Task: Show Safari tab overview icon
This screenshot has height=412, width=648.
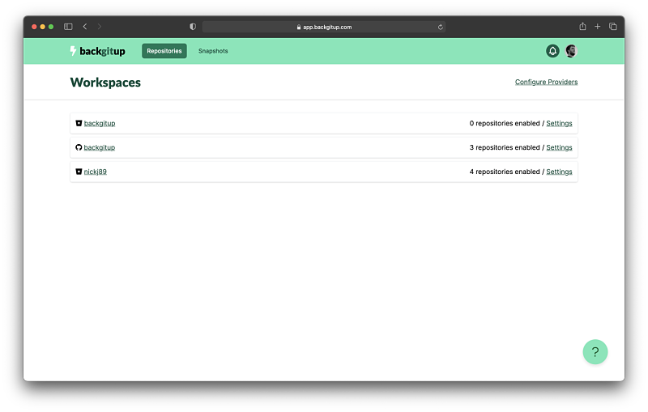Action: click(612, 27)
